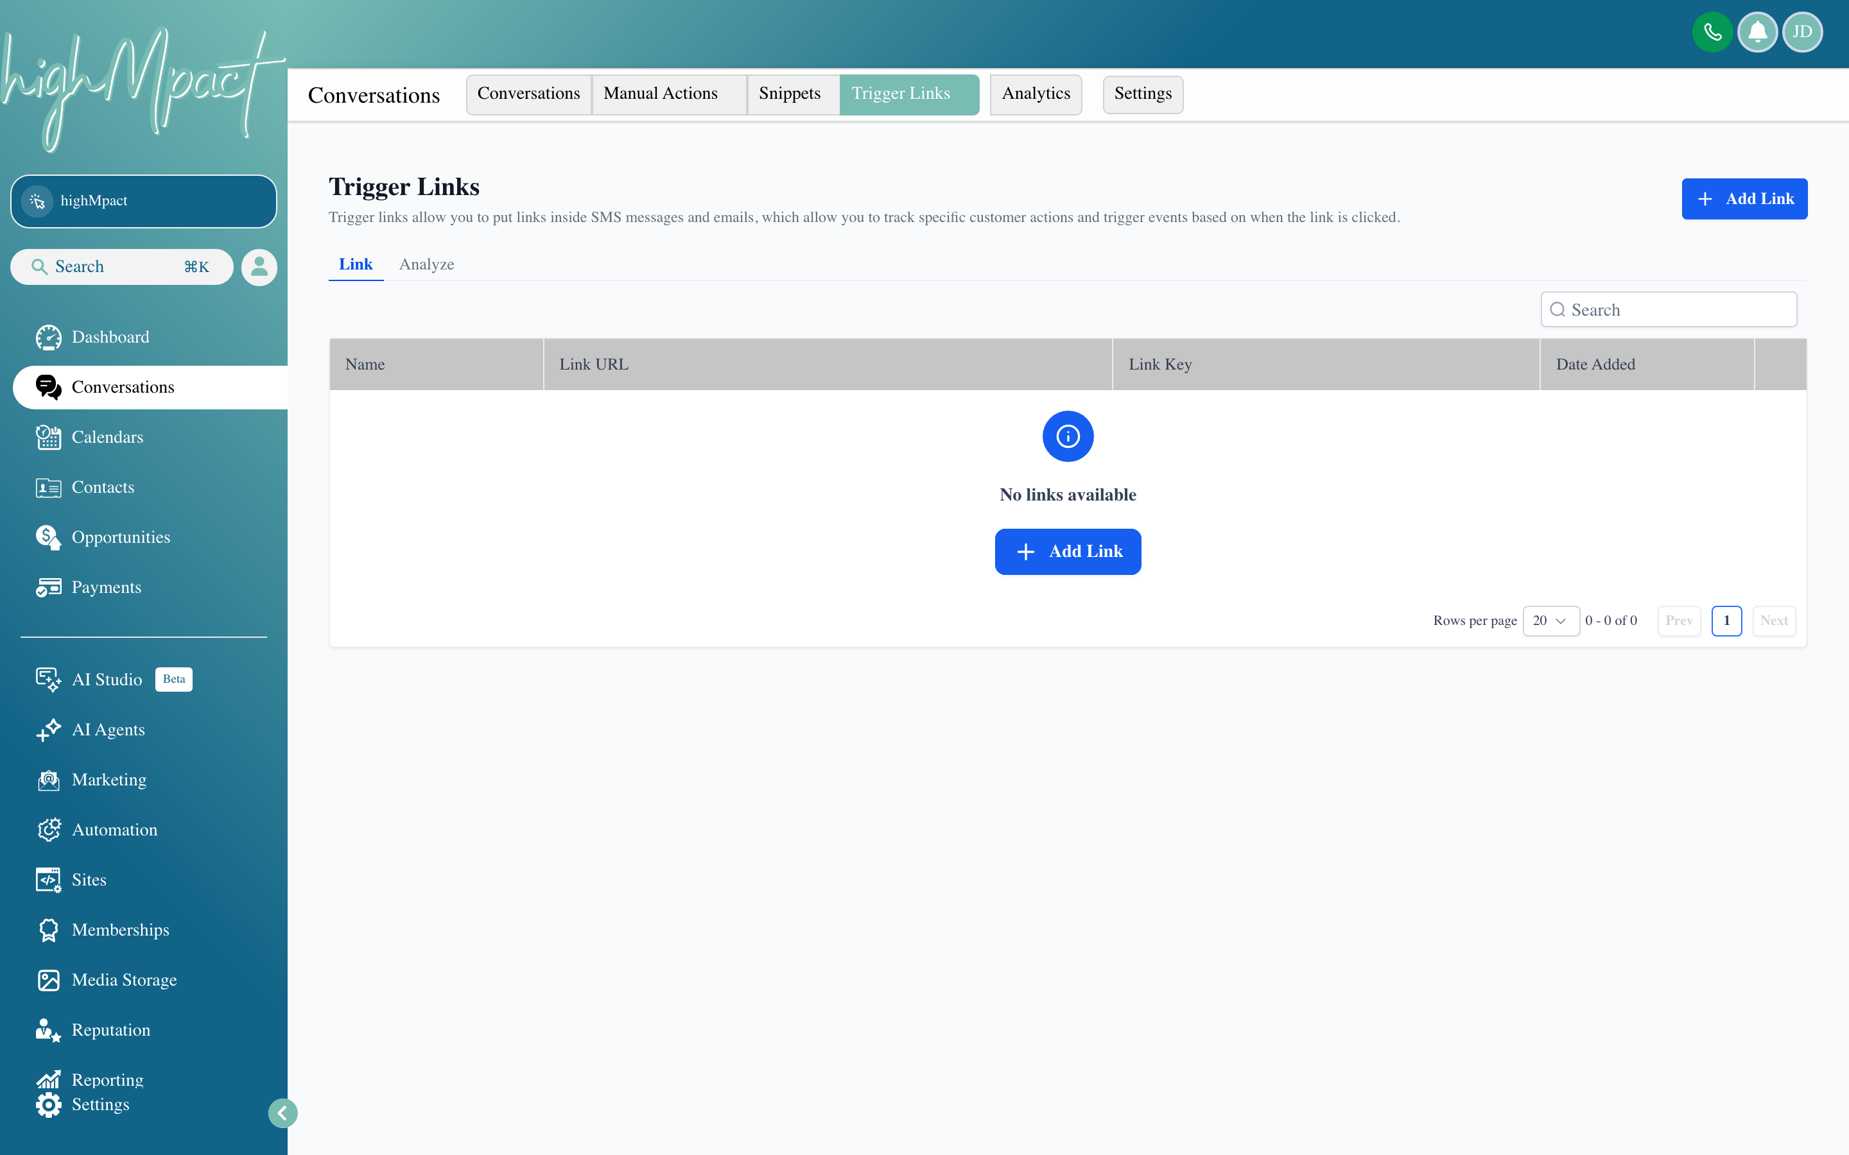Click the Automation gear icon
The height and width of the screenshot is (1155, 1849).
coord(48,830)
